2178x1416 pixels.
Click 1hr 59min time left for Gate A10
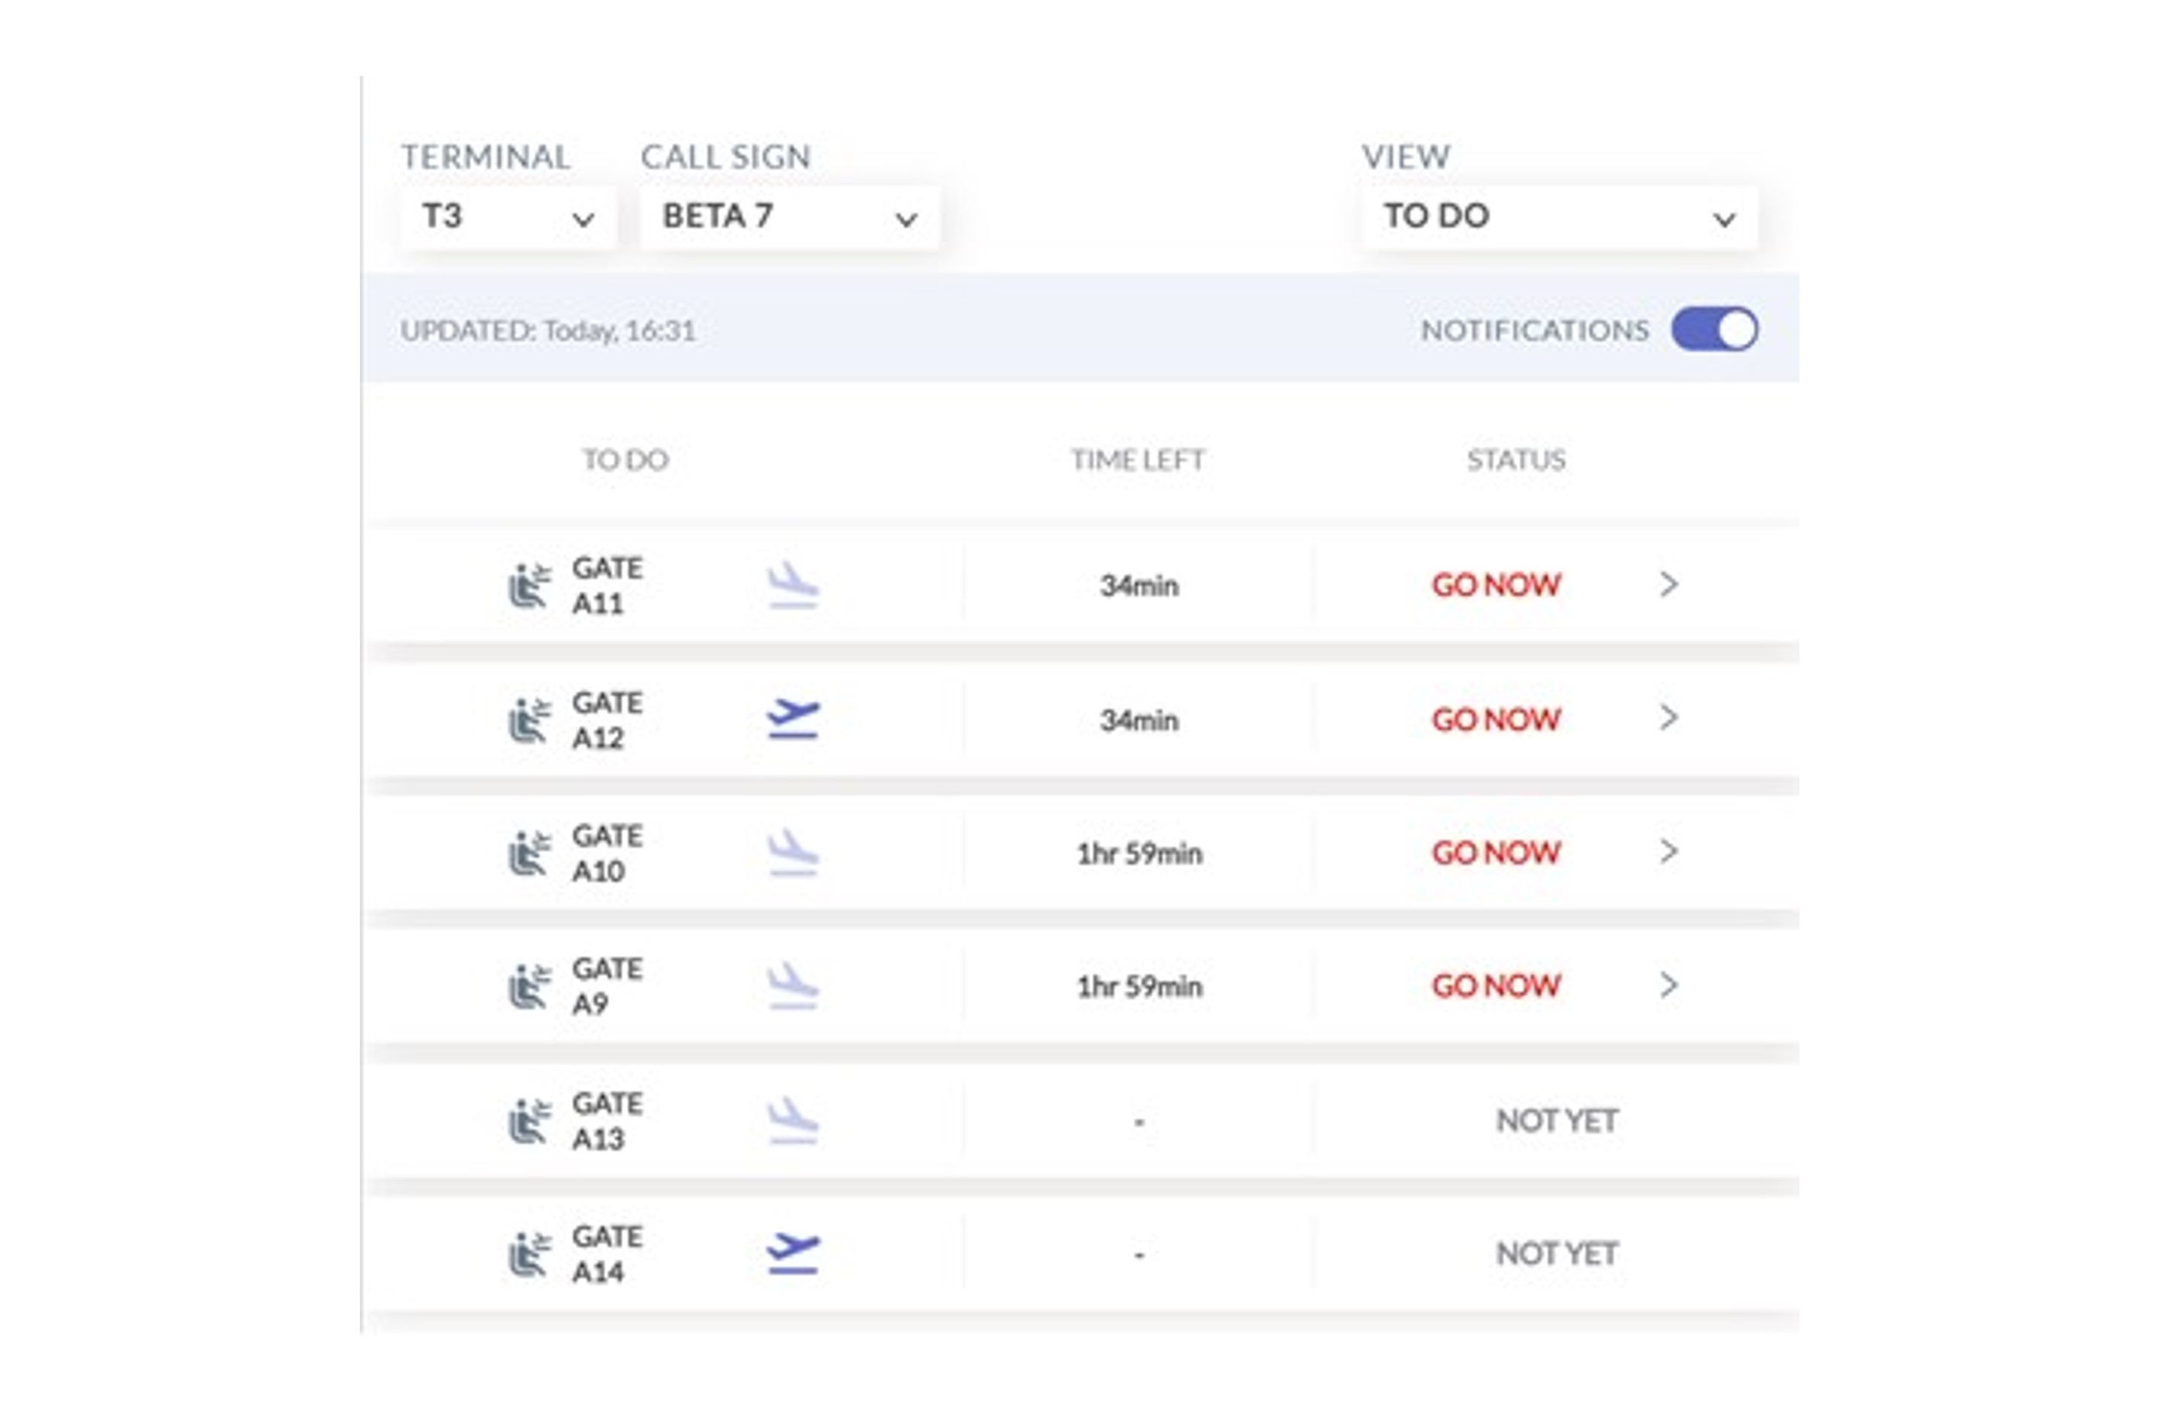click(x=1139, y=854)
